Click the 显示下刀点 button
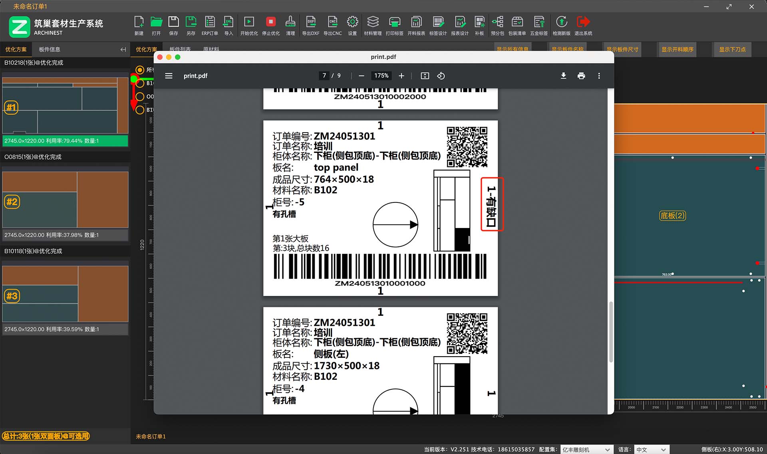Image resolution: width=767 pixels, height=454 pixels. click(732, 50)
